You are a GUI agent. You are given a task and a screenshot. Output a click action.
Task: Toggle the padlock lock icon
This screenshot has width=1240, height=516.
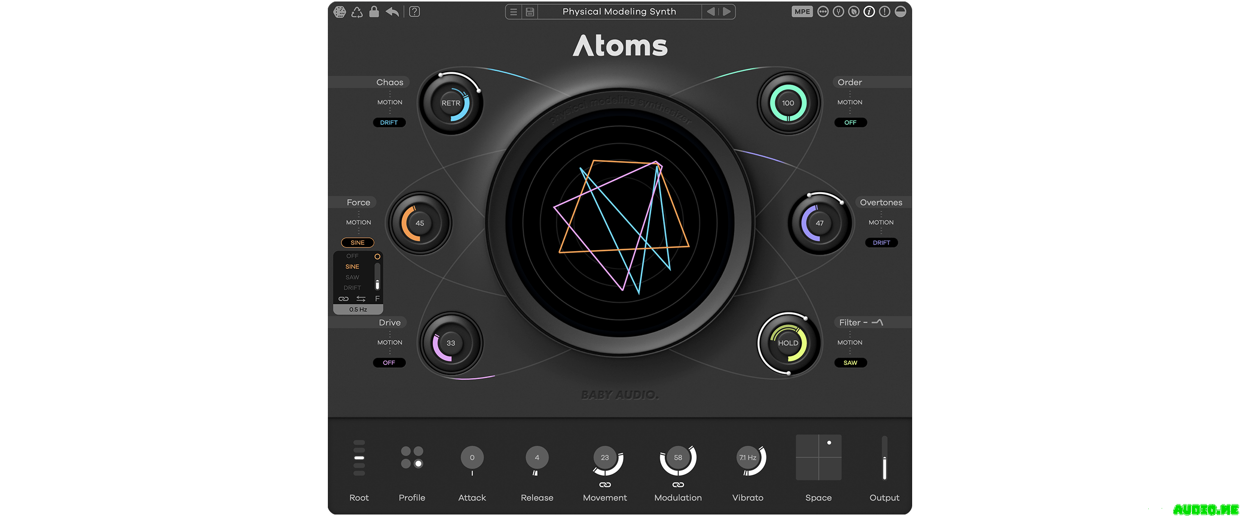pos(374,12)
